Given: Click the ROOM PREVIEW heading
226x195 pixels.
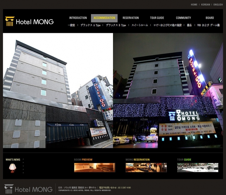Looking at the screenshot, I should point(83,159).
